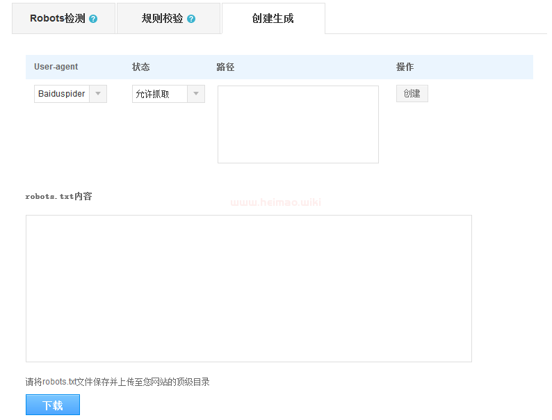This screenshot has width=552, height=420.
Task: Click the robots.txt内容 section label
Action: (58, 196)
